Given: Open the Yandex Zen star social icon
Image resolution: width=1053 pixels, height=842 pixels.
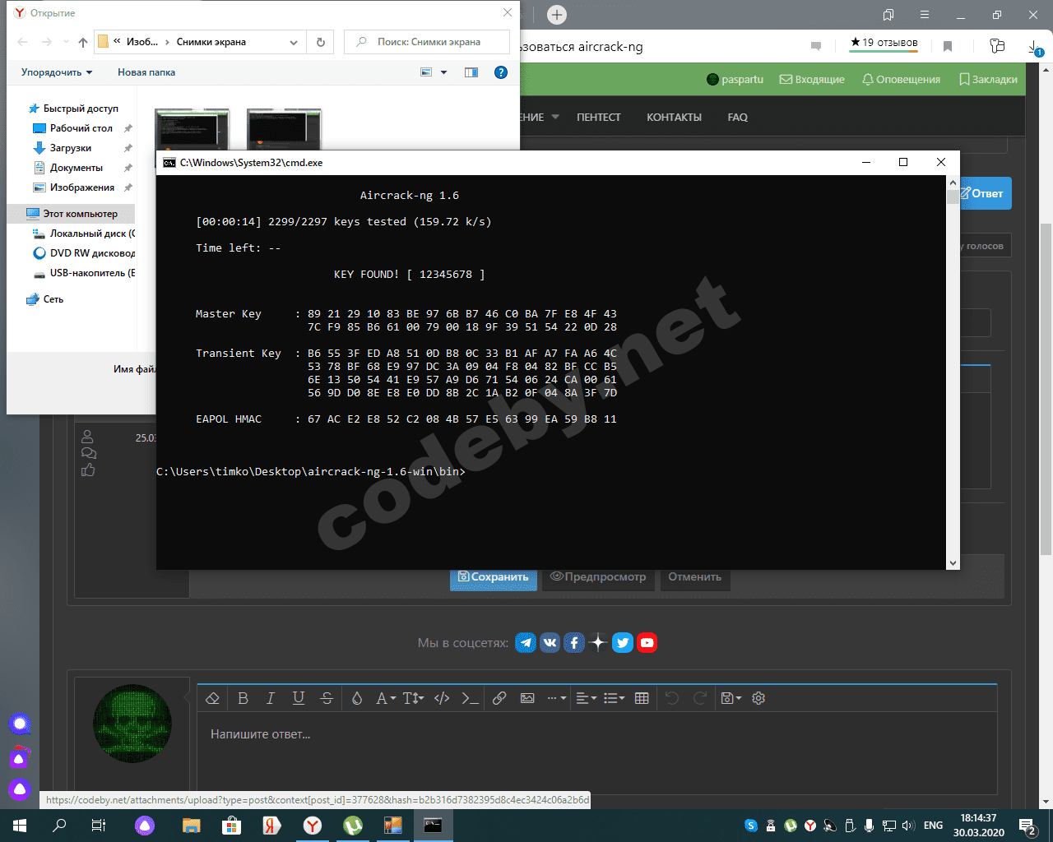Looking at the screenshot, I should tap(598, 643).
